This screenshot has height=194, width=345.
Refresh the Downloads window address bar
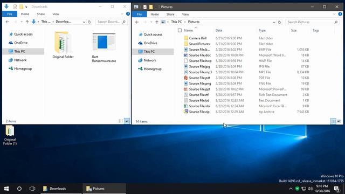tap(89, 22)
